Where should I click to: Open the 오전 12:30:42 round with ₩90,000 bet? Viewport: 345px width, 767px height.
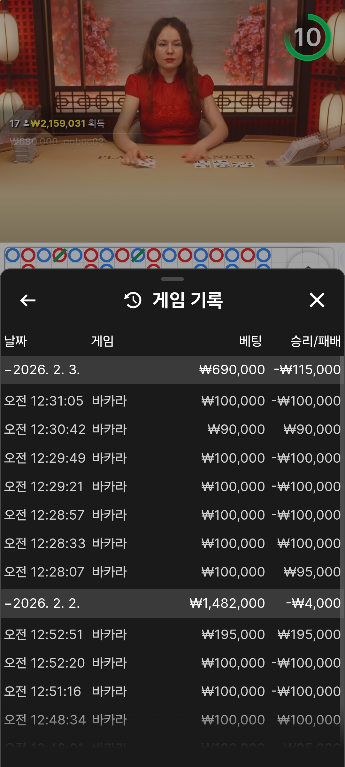click(x=172, y=429)
